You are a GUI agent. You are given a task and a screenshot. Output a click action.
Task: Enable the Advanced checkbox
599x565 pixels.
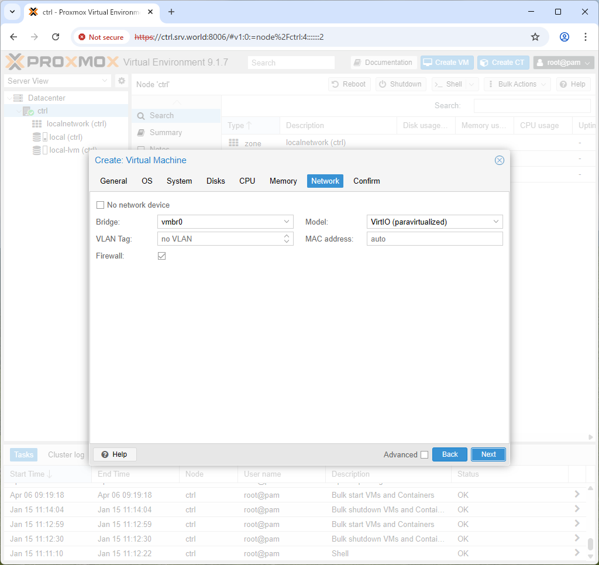425,454
